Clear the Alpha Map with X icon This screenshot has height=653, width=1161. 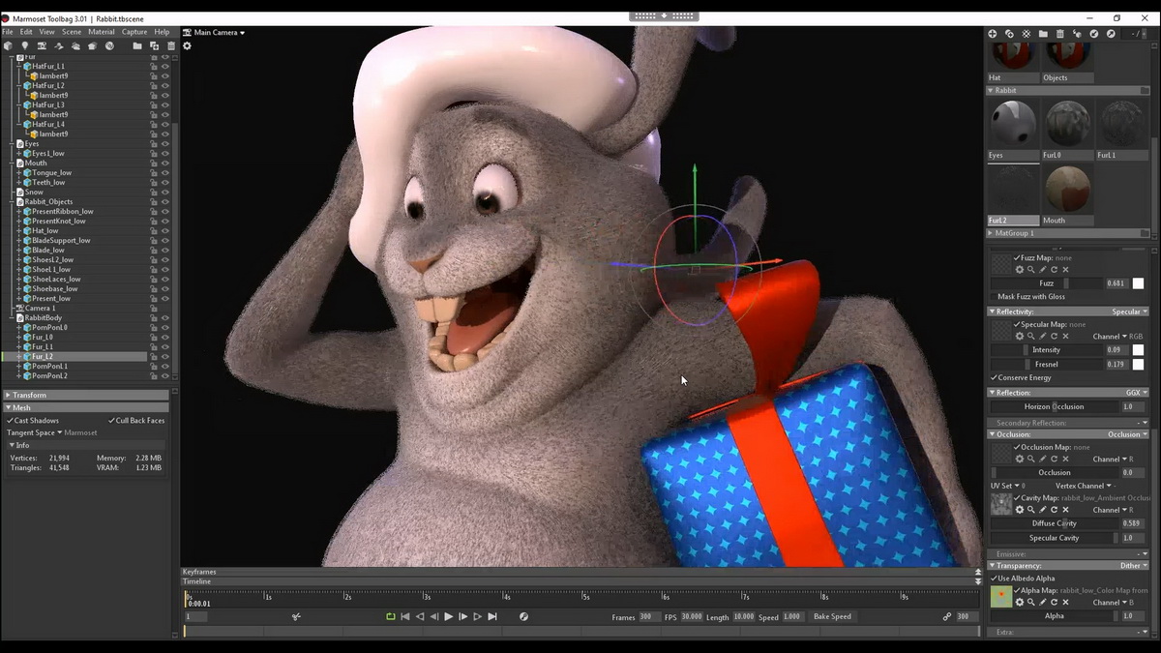(1065, 602)
